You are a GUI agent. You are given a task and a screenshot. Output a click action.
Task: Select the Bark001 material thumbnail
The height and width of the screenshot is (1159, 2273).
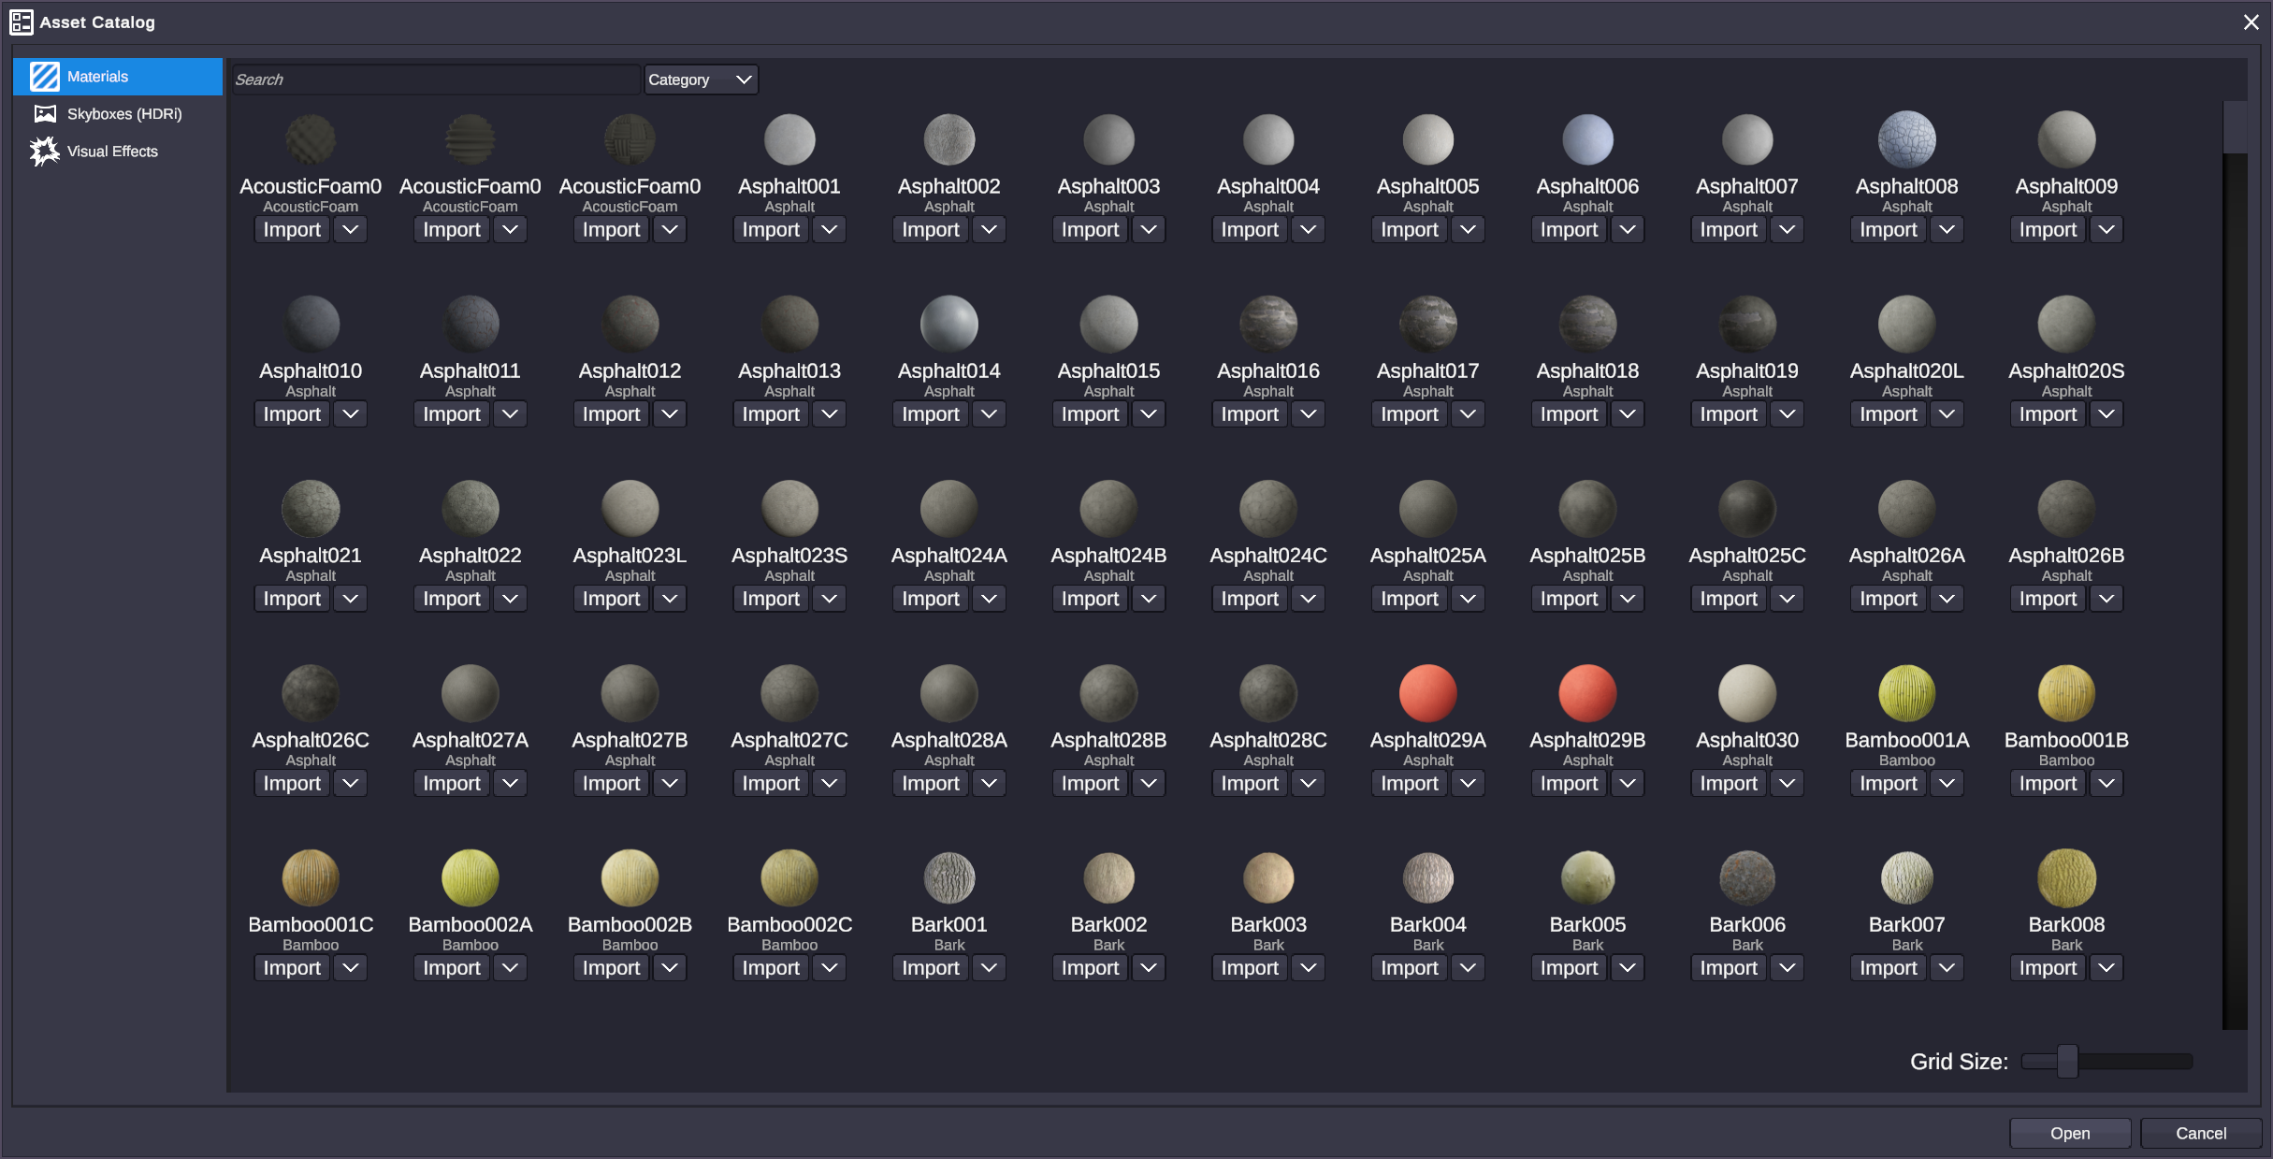point(948,877)
